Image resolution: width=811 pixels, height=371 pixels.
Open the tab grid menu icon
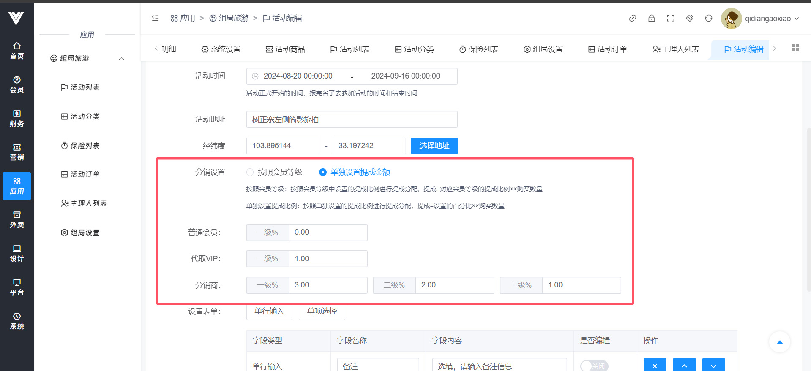[795, 48]
